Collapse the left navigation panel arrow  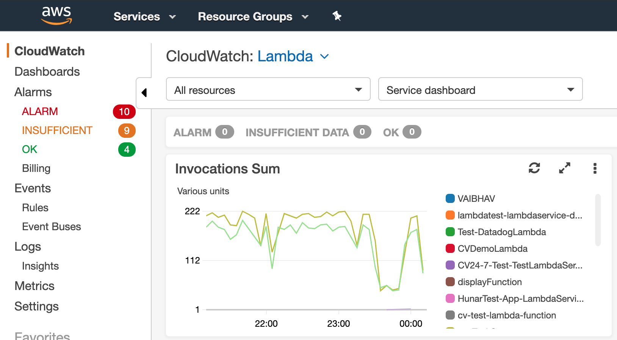[x=144, y=93]
